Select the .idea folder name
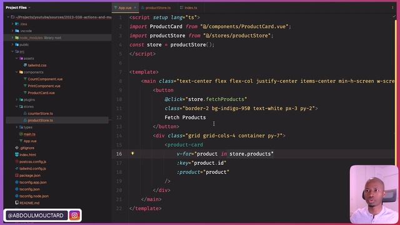The image size is (400, 225). 24,24
